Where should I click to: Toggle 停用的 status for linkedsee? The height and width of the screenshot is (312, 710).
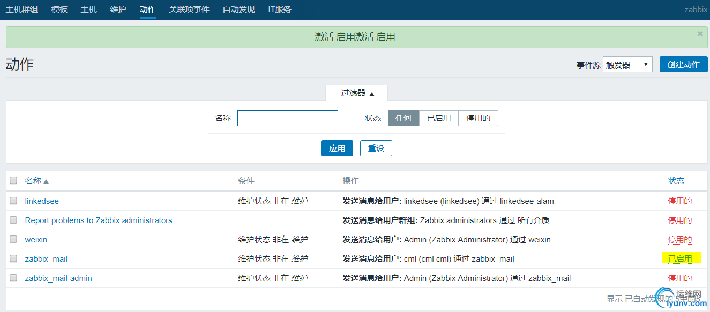(679, 201)
